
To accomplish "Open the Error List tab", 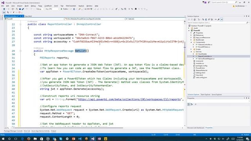I will tap(27, 131).
